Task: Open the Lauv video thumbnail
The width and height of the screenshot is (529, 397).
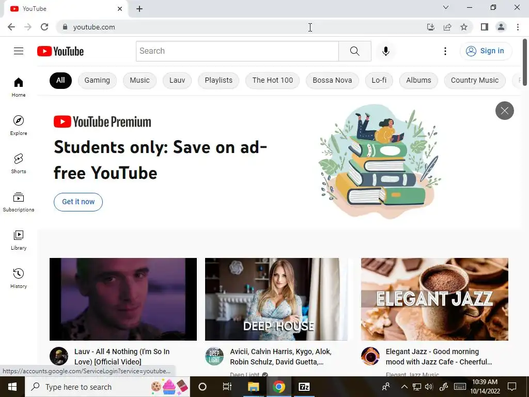Action: [123, 299]
